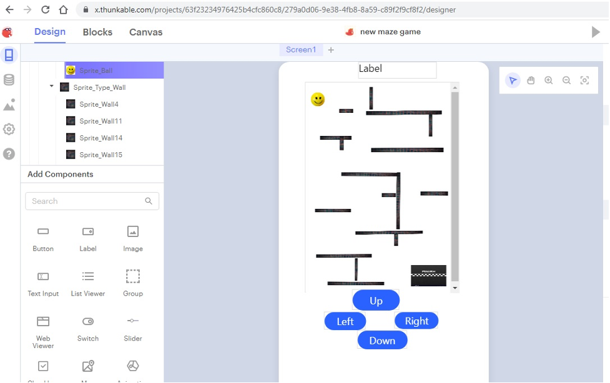Collapse the Sprite_Type_Wall tree node
The width and height of the screenshot is (610, 383).
(x=51, y=86)
